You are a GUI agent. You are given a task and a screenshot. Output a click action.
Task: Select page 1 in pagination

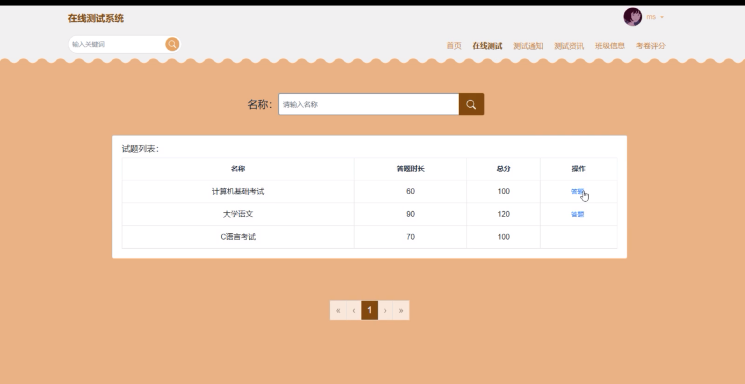370,310
